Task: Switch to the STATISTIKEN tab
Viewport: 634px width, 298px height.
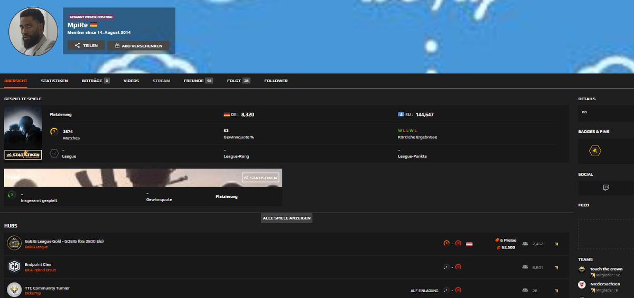Action: [x=54, y=81]
